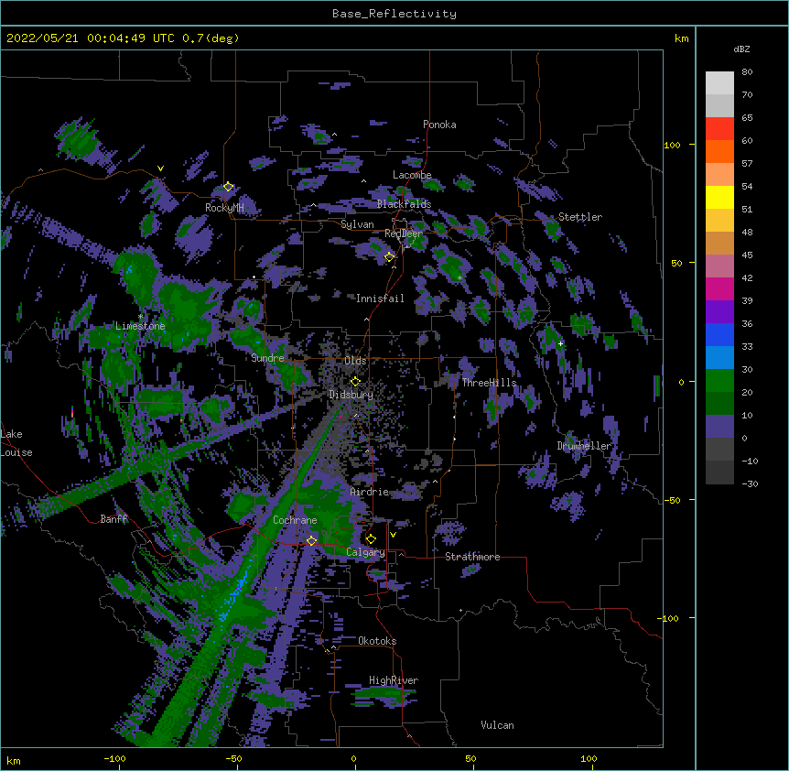The height and width of the screenshot is (771, 789).
Task: Click the Okotoks town label
Action: pos(377,641)
